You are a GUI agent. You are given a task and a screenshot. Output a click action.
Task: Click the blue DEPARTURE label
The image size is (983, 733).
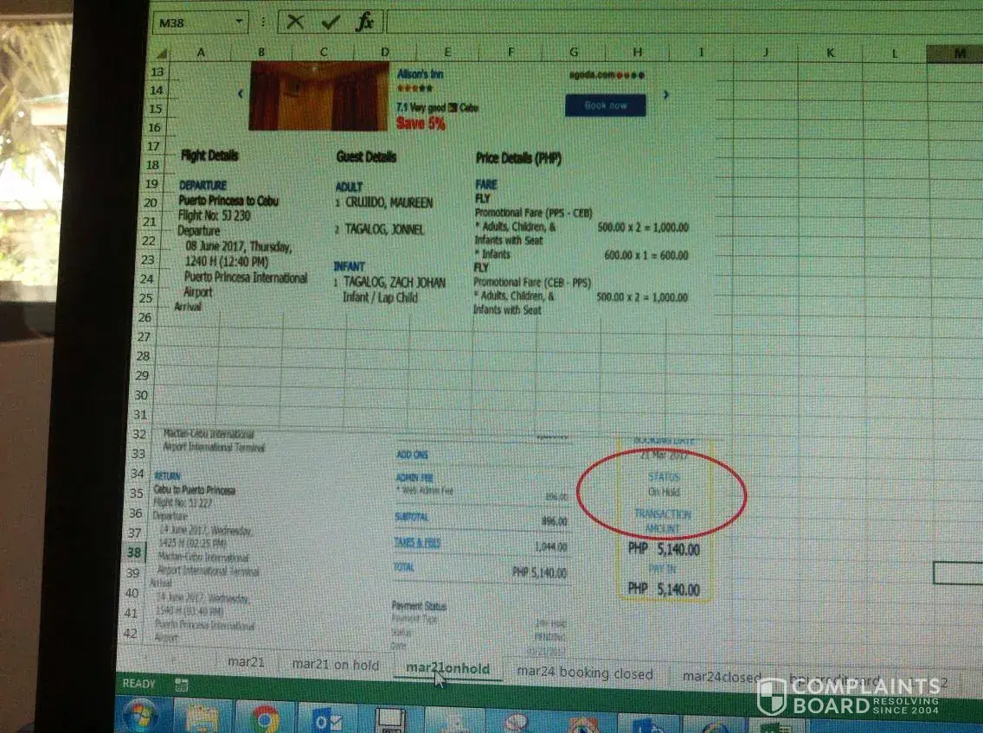[202, 186]
